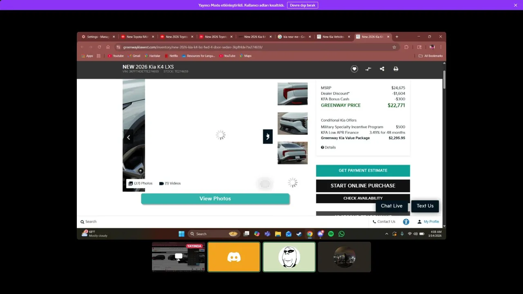
Task: Select the rear view car thumbnail
Action: [x=293, y=153]
